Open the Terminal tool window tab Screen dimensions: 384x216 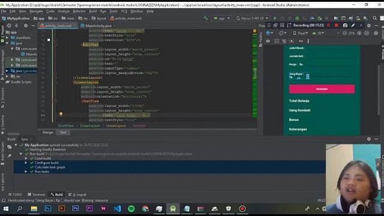36,194
